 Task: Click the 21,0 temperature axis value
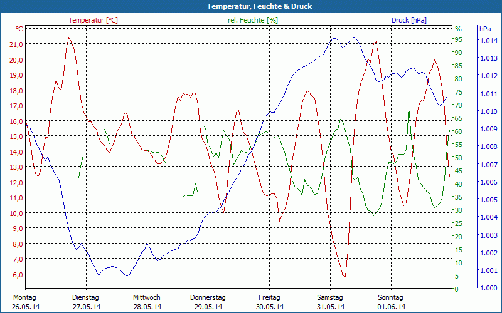coord(16,44)
